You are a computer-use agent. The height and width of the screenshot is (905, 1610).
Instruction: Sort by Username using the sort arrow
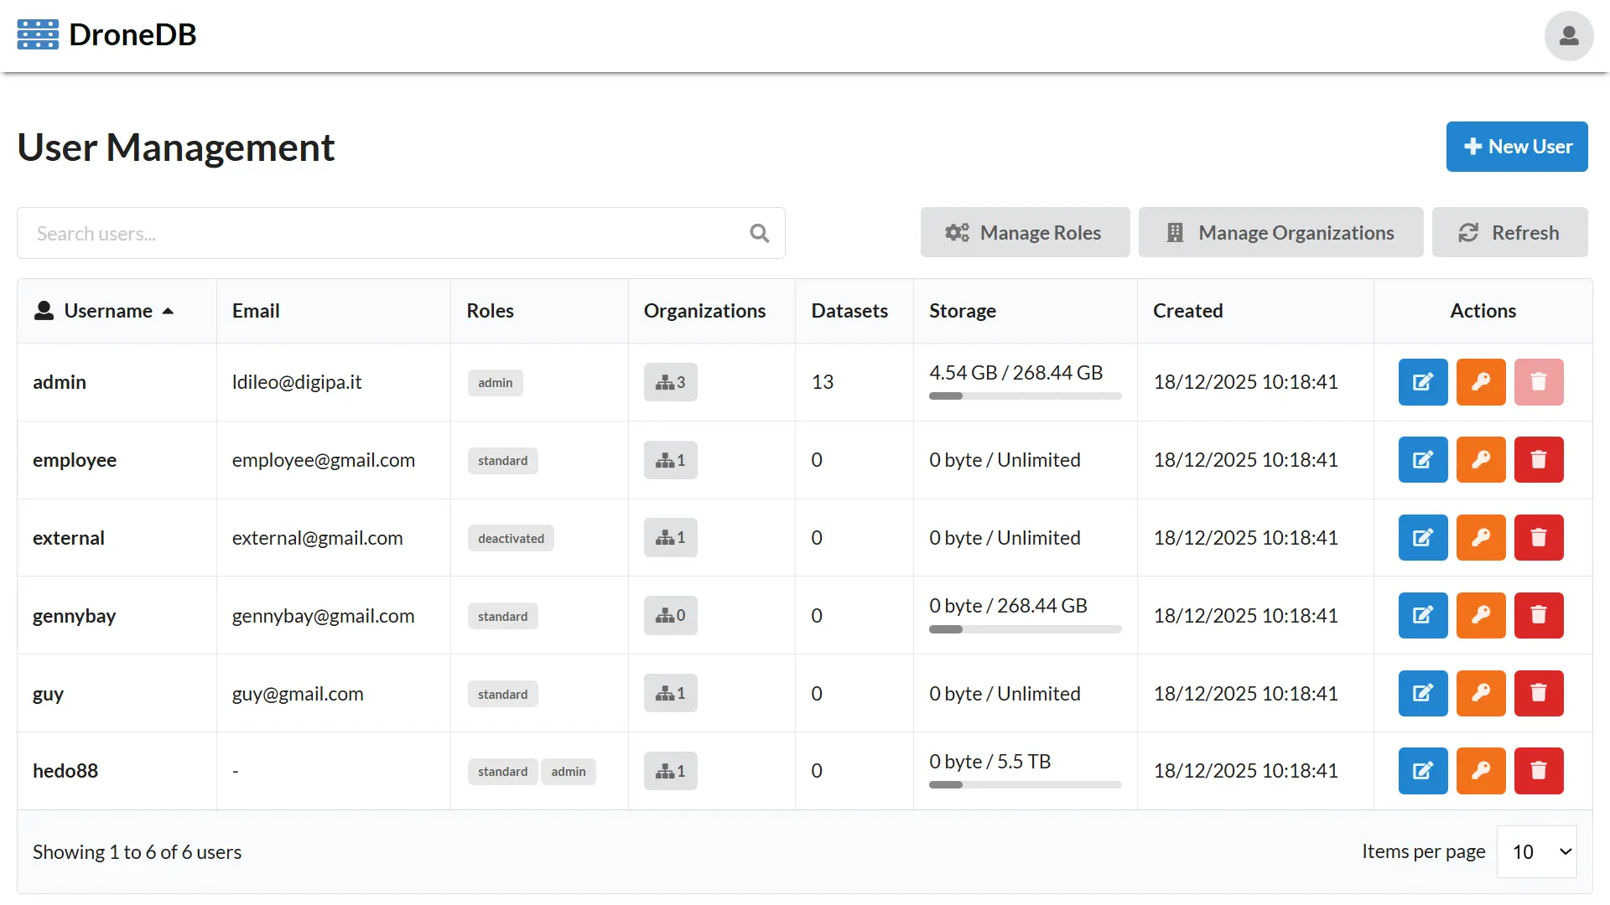point(168,310)
